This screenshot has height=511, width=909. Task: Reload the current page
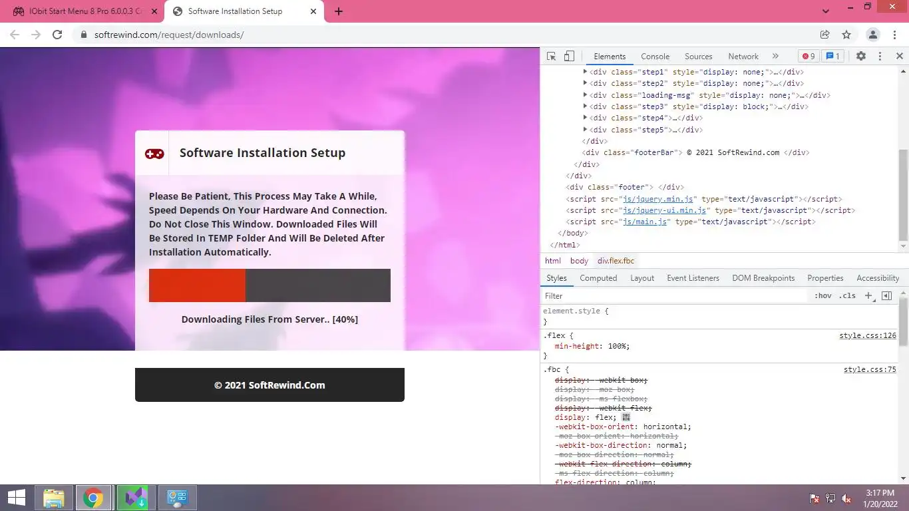click(57, 35)
